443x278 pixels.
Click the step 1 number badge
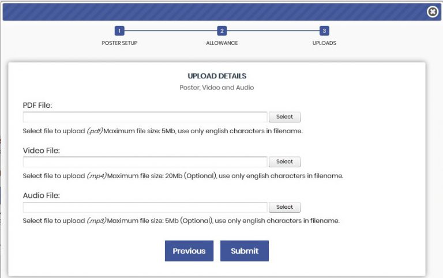pos(119,31)
